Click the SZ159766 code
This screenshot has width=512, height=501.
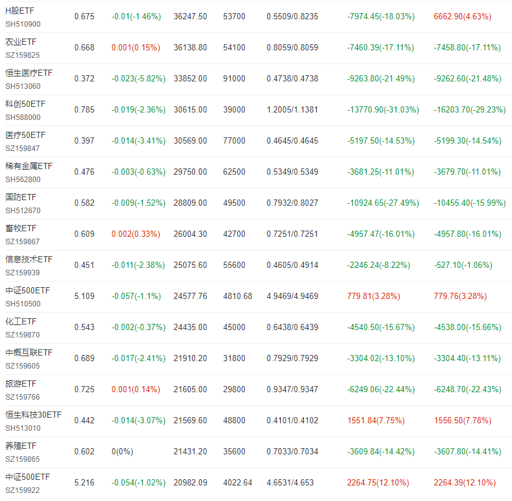click(x=22, y=397)
